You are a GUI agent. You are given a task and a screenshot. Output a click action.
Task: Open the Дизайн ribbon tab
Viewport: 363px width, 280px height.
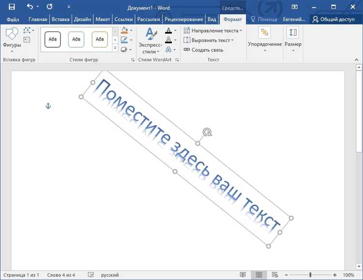click(82, 19)
